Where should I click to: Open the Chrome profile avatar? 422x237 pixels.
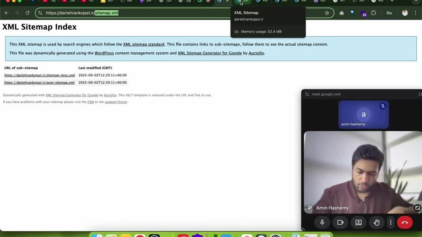405,13
